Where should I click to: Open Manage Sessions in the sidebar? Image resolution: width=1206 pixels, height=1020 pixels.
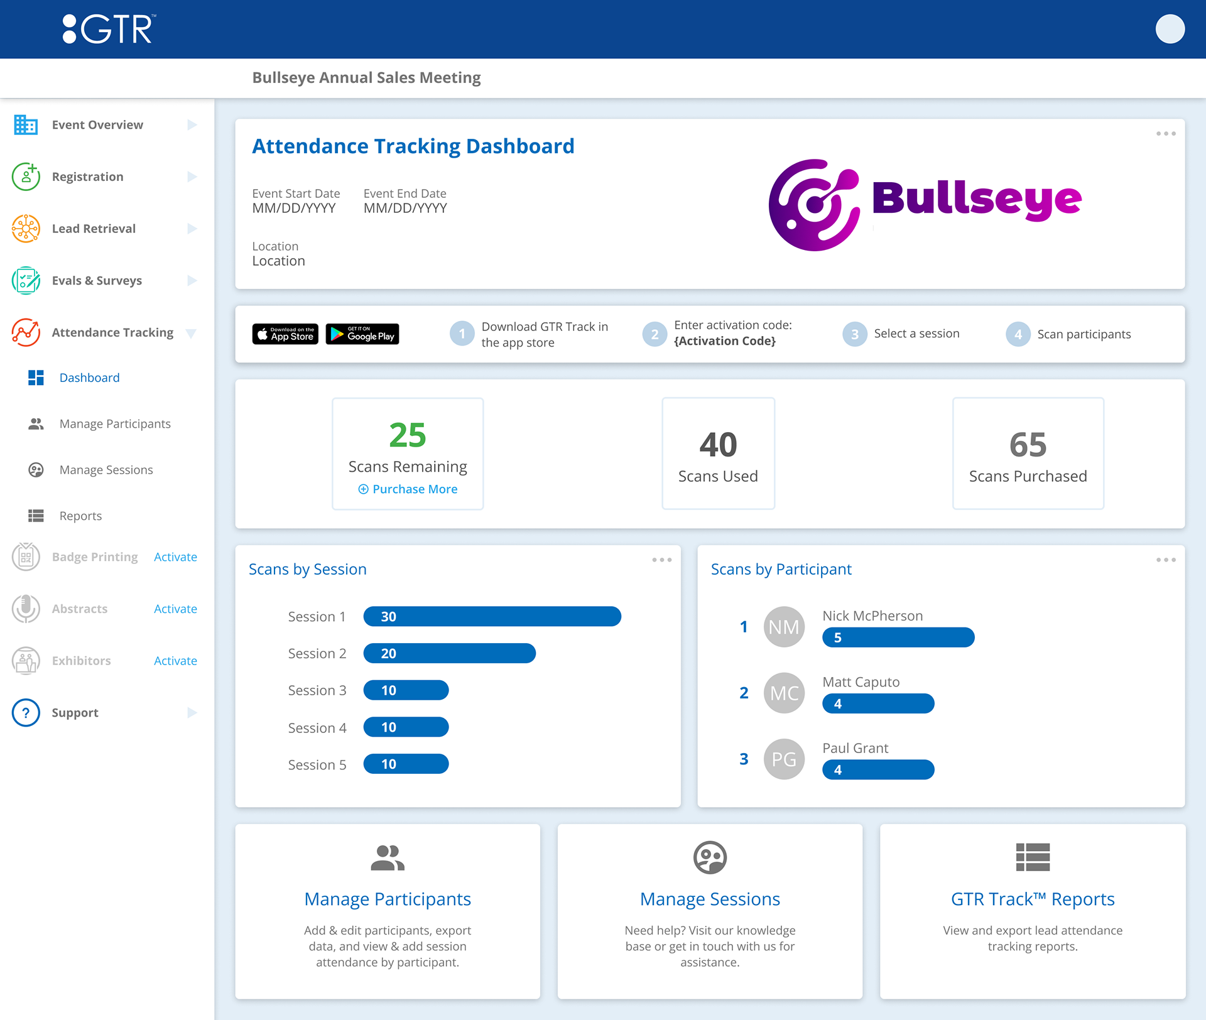106,470
